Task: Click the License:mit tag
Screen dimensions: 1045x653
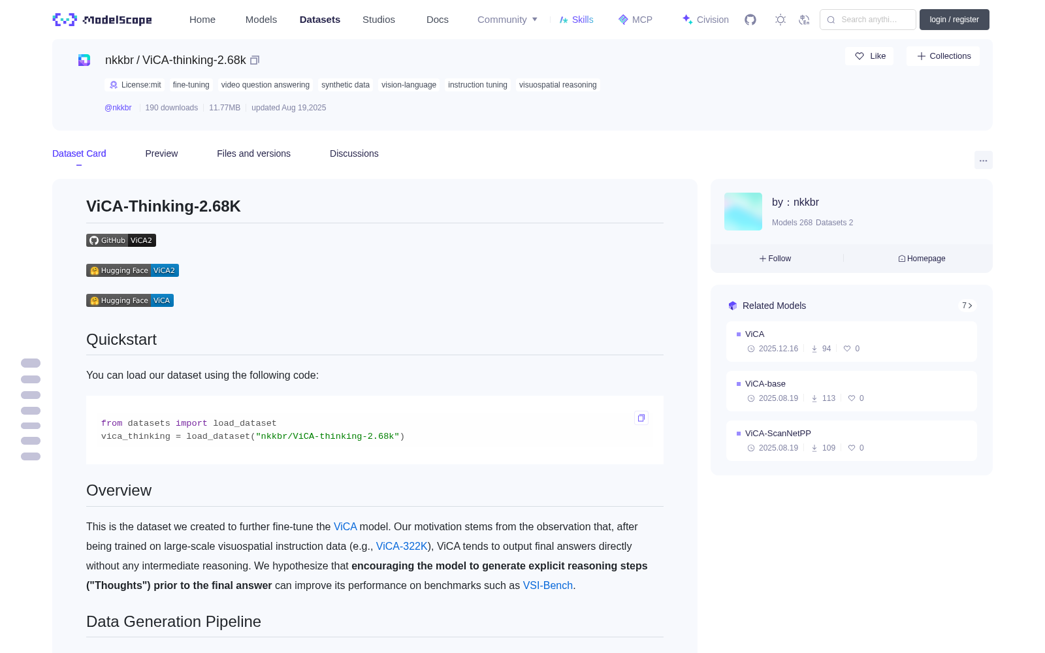Action: pyautogui.click(x=135, y=85)
